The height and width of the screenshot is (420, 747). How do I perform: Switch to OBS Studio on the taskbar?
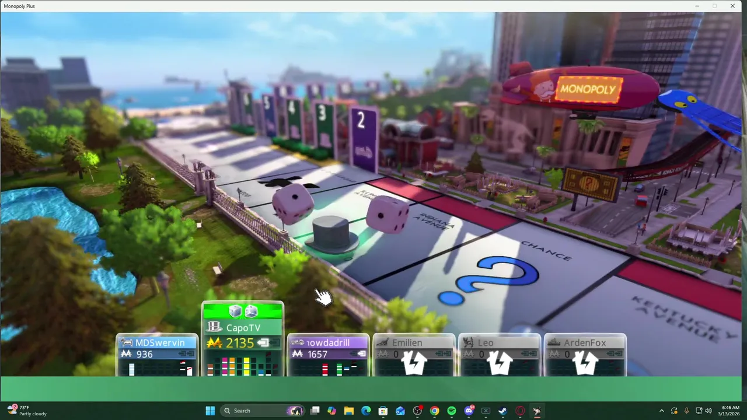pos(417,411)
